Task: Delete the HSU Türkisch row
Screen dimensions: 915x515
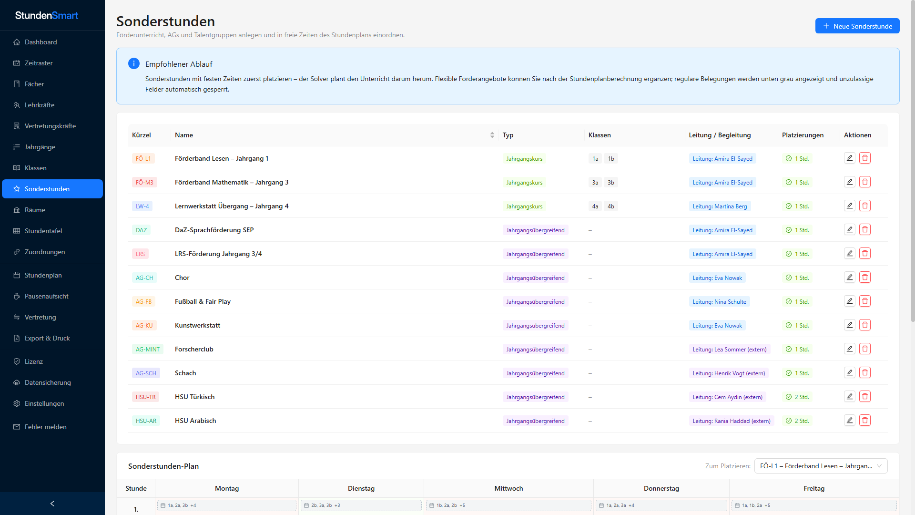Action: pyautogui.click(x=865, y=396)
